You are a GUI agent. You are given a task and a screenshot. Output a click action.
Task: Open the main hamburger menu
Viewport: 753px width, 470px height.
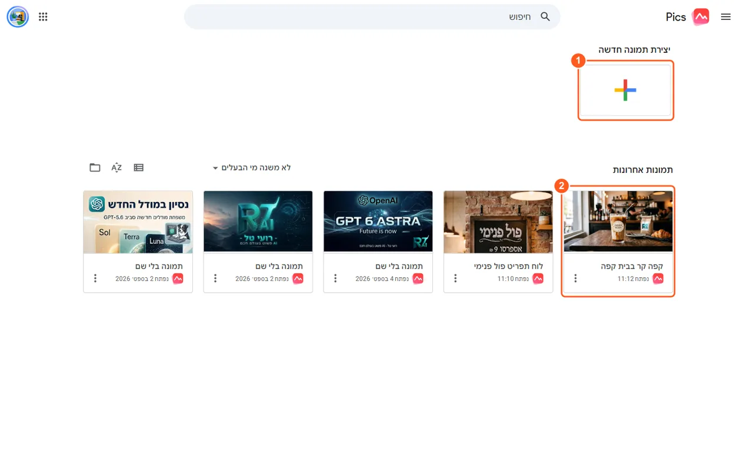[x=725, y=17]
